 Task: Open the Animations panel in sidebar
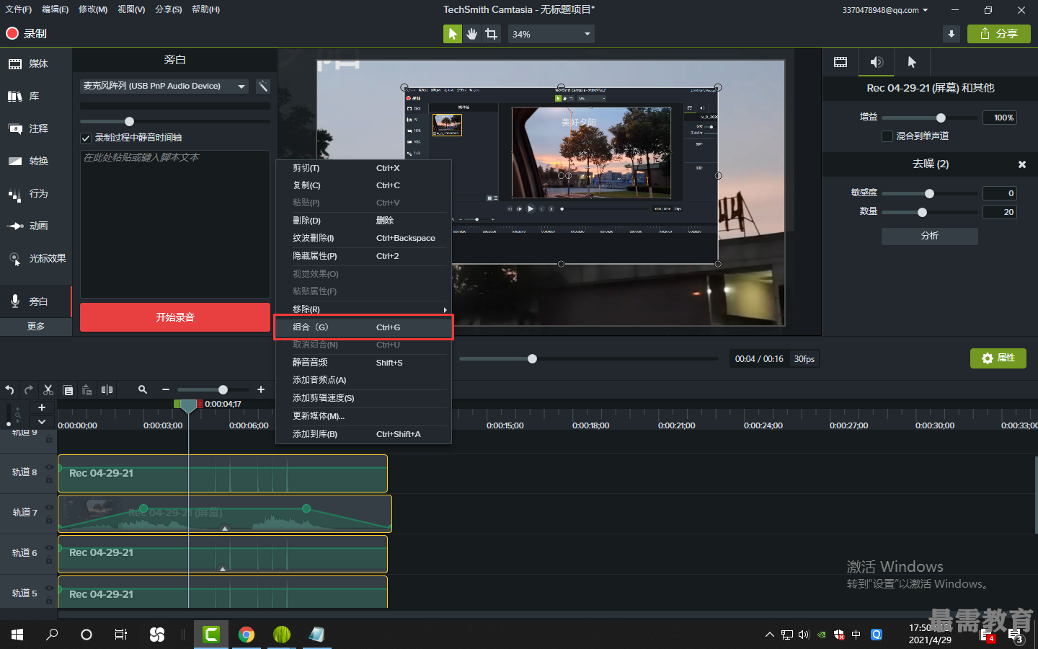[36, 226]
